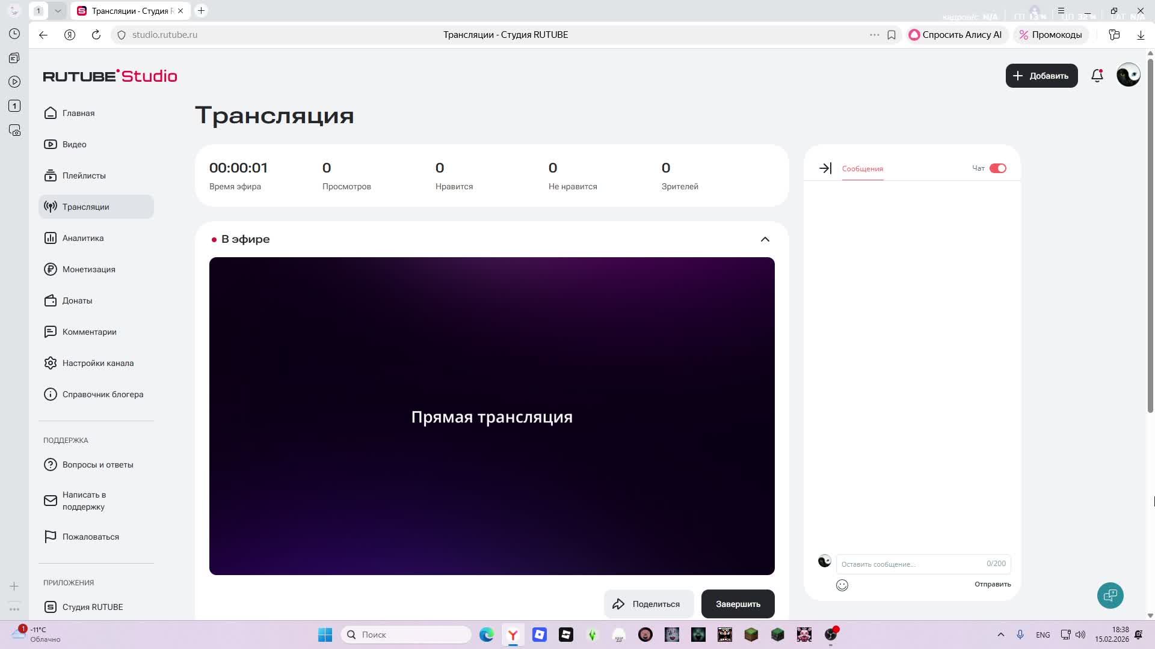1155x649 pixels.
Task: End the stream with Завершить
Action: coord(738,604)
